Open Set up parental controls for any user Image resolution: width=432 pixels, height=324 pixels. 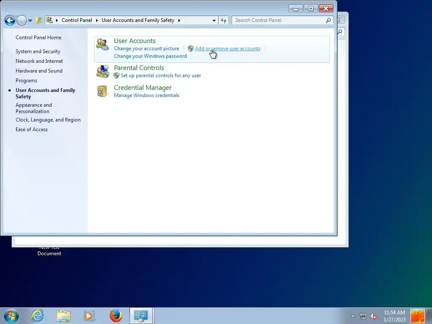[x=161, y=76]
